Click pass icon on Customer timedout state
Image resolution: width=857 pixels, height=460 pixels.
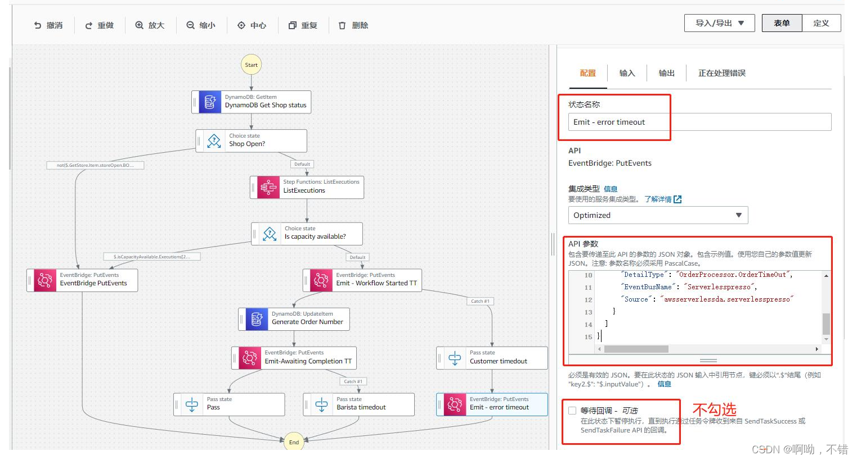(x=455, y=358)
